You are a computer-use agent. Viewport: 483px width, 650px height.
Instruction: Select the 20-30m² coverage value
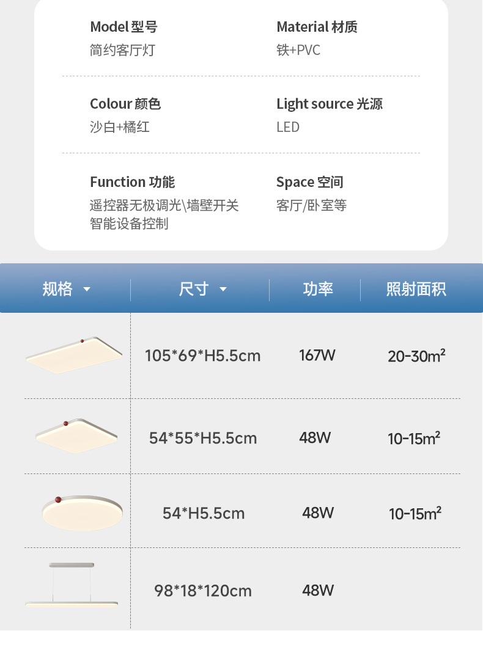tap(416, 356)
